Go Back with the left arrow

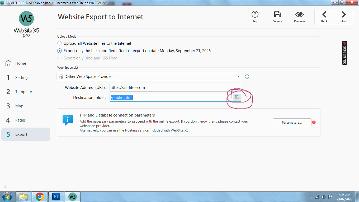(324, 14)
